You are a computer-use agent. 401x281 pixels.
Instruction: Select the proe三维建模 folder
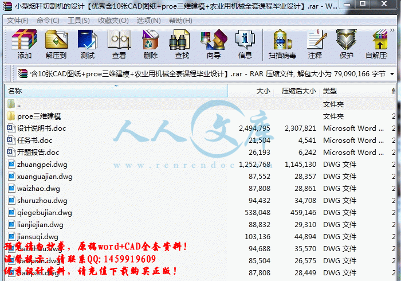39,116
